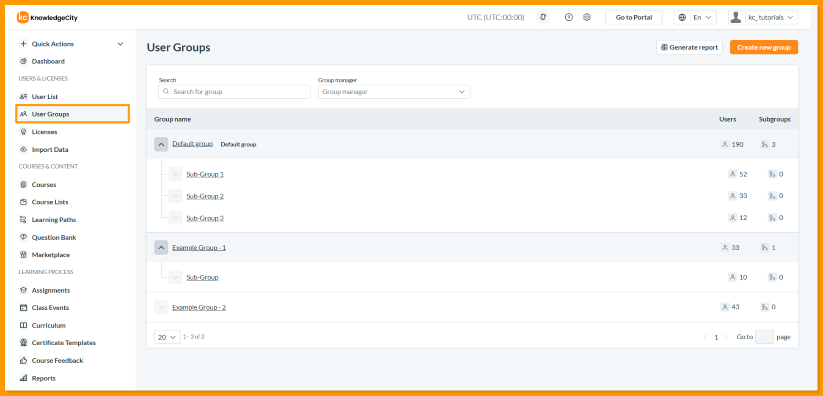Click the Dashboard sidebar icon
The image size is (823, 396).
coord(24,61)
